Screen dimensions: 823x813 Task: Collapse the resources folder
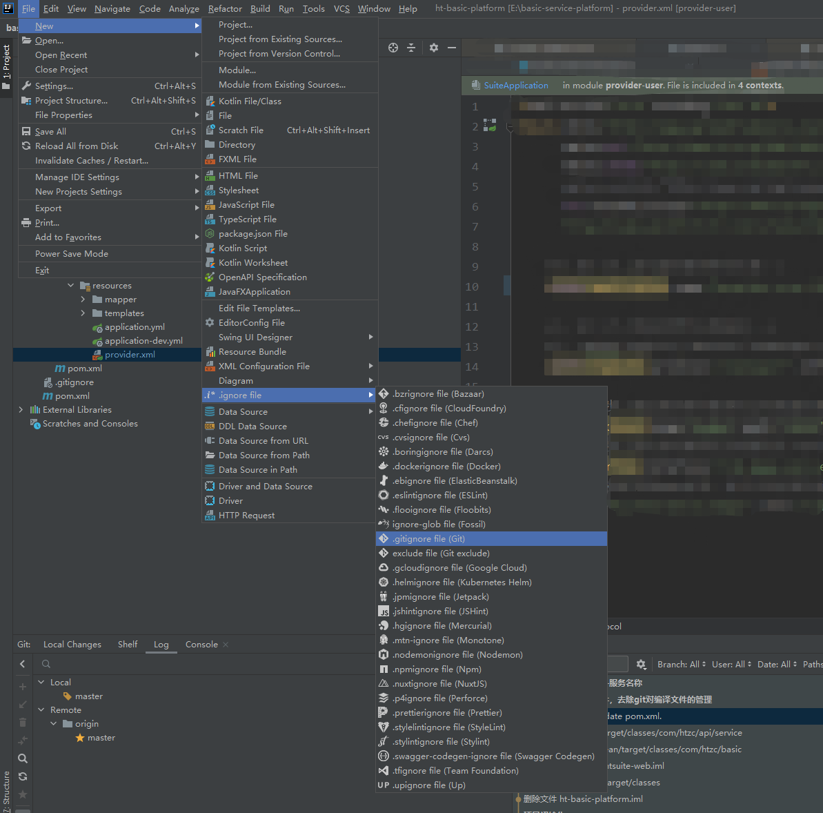click(x=71, y=285)
